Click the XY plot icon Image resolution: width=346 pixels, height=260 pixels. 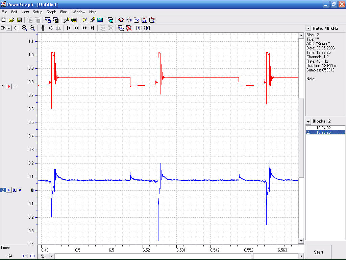[x=137, y=20]
